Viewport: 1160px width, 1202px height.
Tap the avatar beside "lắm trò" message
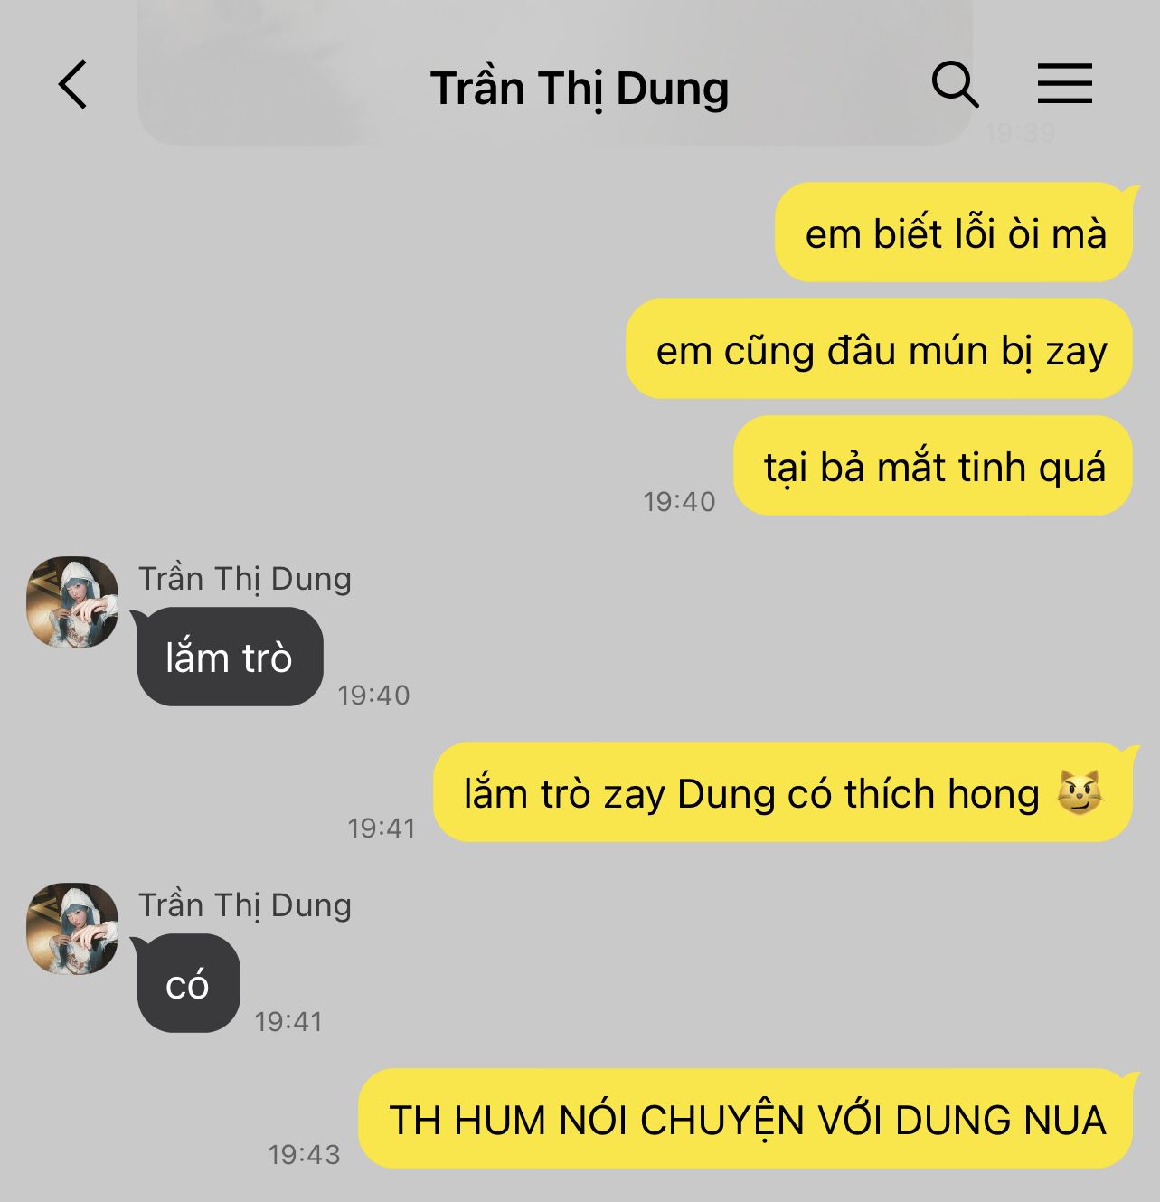[72, 602]
